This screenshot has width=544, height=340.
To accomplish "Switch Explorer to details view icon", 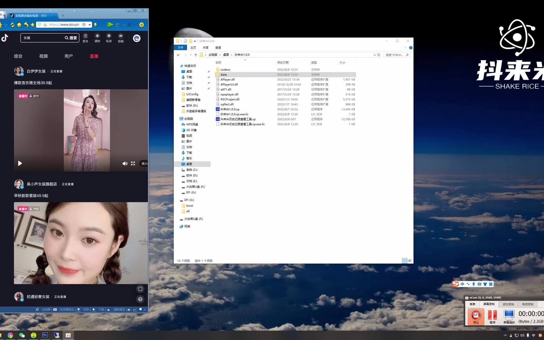I will click(x=405, y=261).
